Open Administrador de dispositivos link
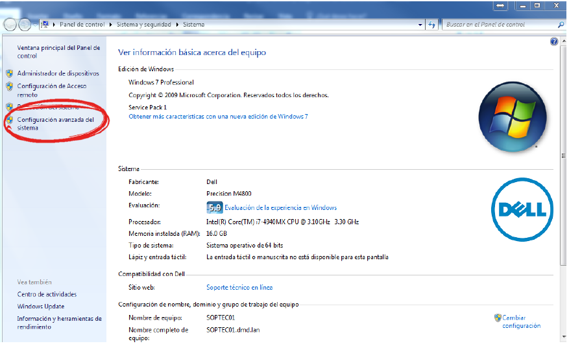Viewport: 569px width, 348px height. (58, 73)
